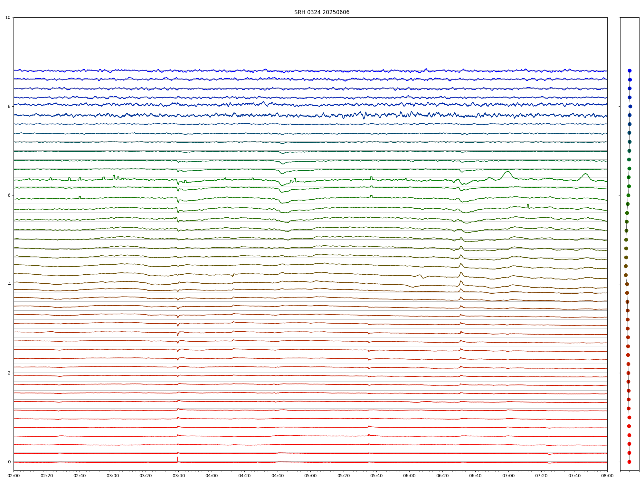Click the 02:00 time axis label
Viewport: 644px width, 483px height.
click(x=14, y=476)
